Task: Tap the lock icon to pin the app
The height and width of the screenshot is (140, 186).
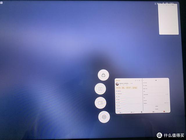Action: click(x=103, y=75)
